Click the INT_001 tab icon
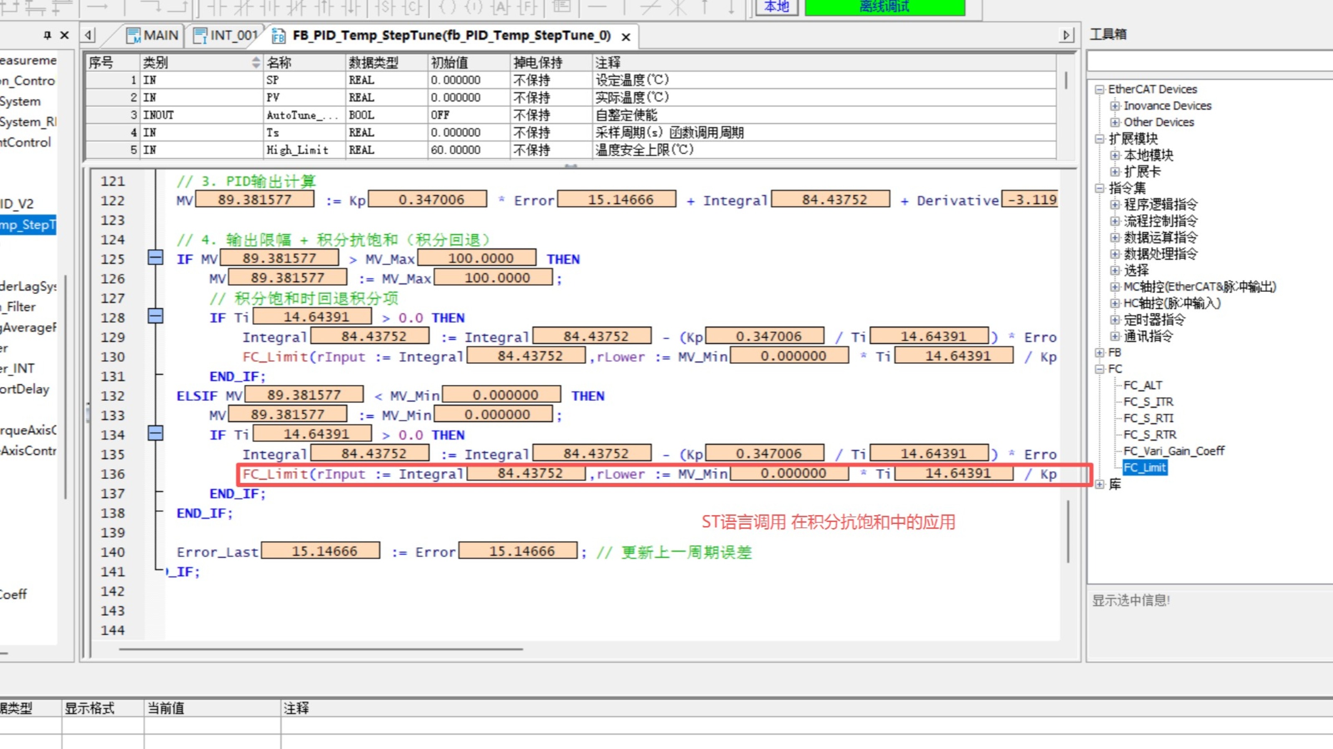The width and height of the screenshot is (1333, 749). (200, 35)
